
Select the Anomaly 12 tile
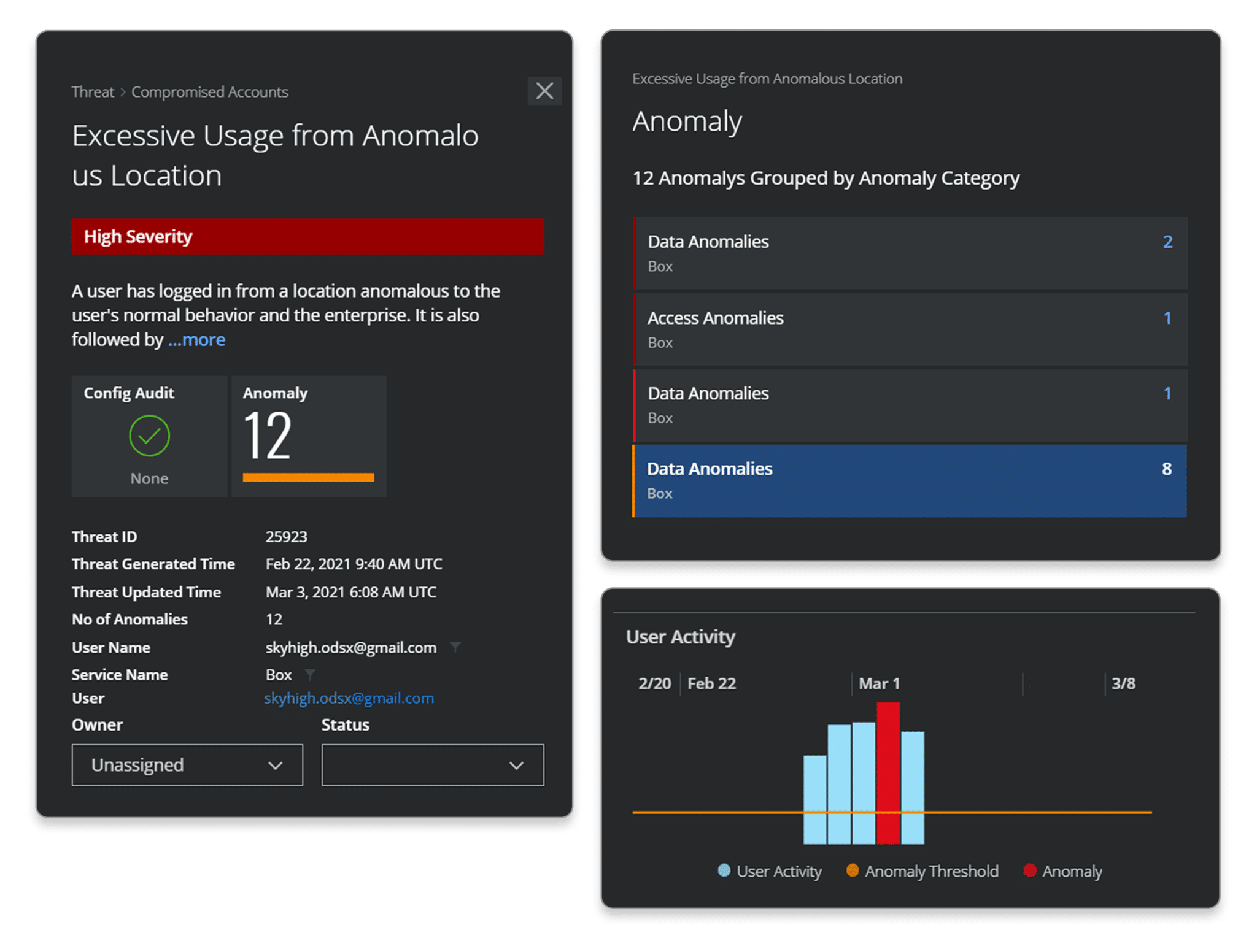coord(309,436)
